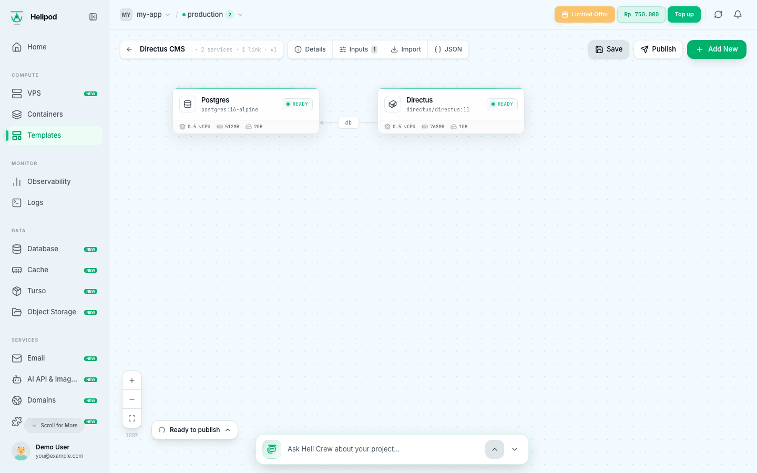Open the Domains service
This screenshot has width=757, height=473.
pos(54,400)
